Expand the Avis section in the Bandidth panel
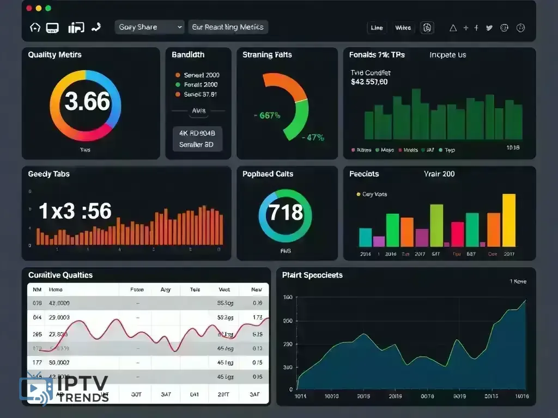Image resolution: width=558 pixels, height=418 pixels. (x=198, y=110)
